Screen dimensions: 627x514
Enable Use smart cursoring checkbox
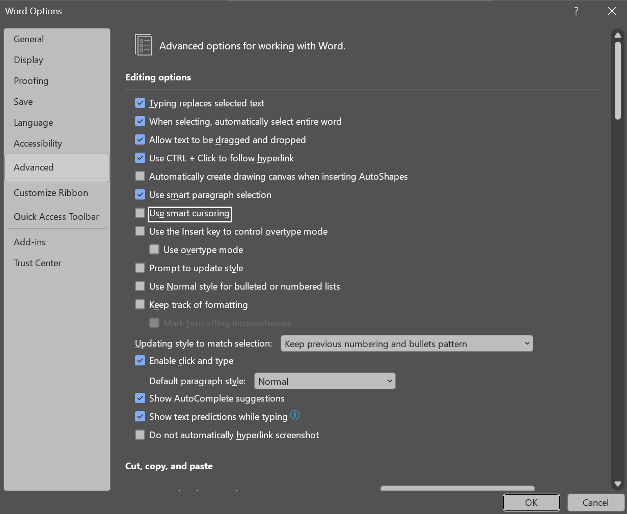click(x=140, y=213)
